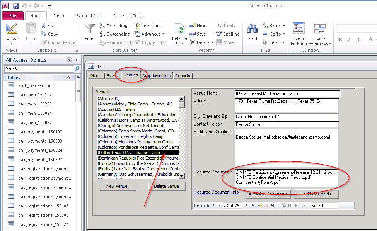377x231 pixels.
Task: Open the All Access Objects menu arrow
Action: coord(69,60)
